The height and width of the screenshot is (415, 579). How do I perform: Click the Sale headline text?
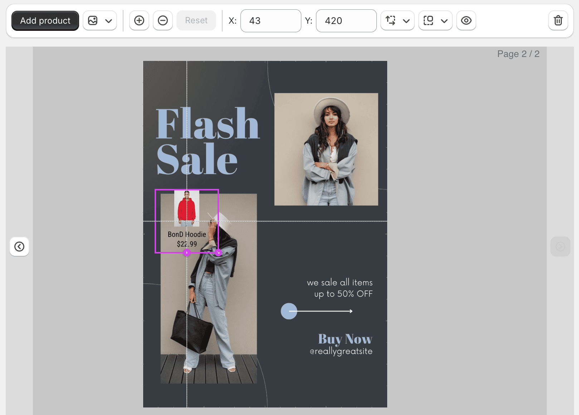click(x=197, y=159)
